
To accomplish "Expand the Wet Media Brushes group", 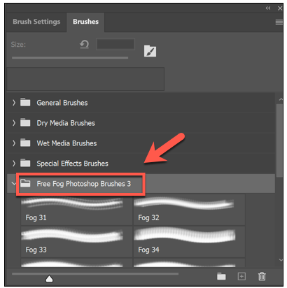I will click(14, 143).
